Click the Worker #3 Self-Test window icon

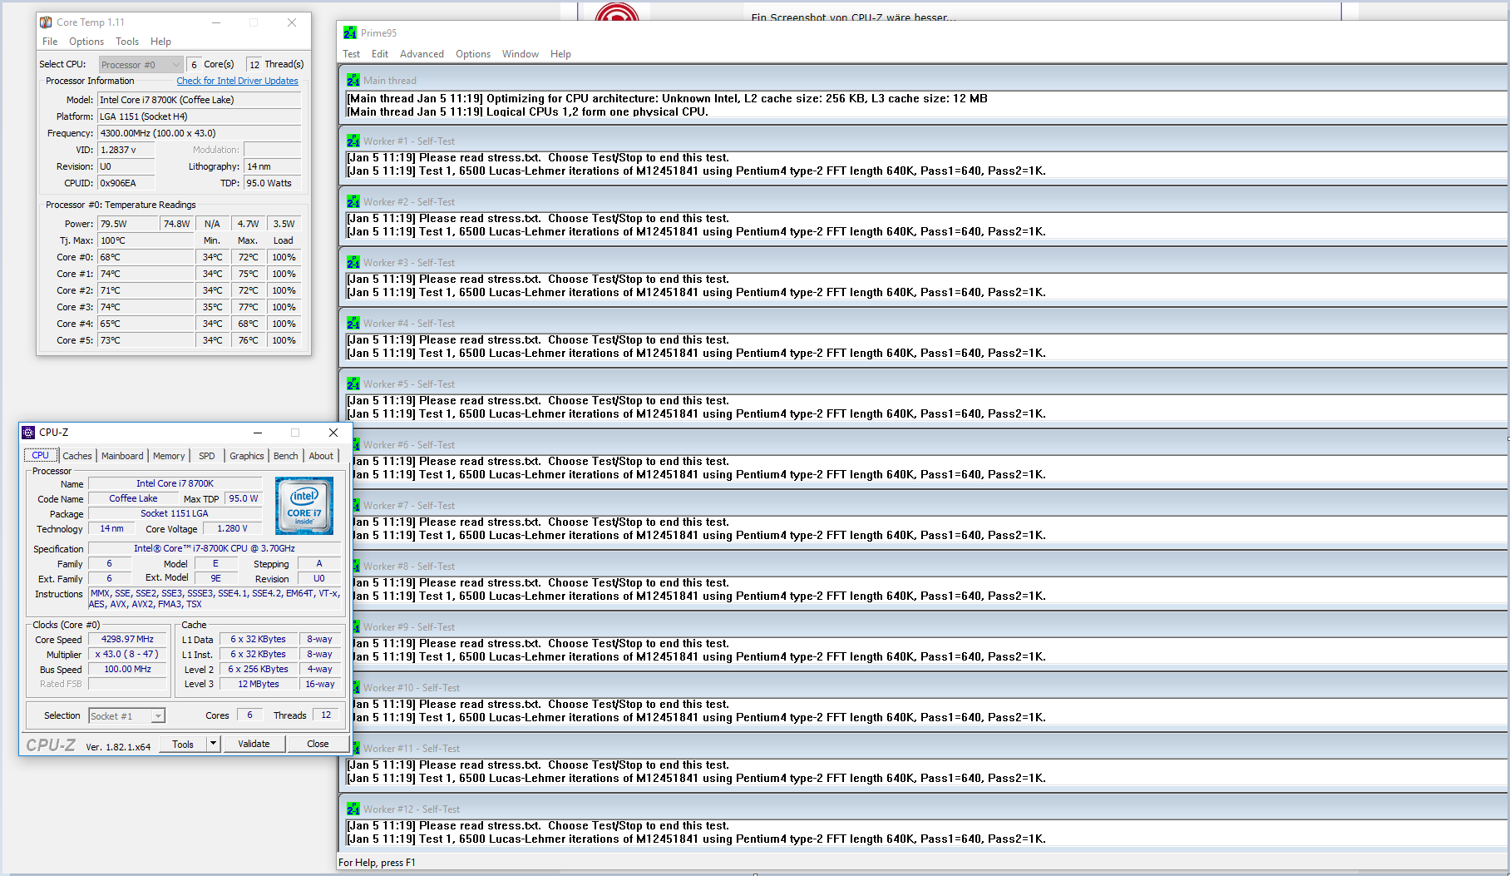point(353,263)
